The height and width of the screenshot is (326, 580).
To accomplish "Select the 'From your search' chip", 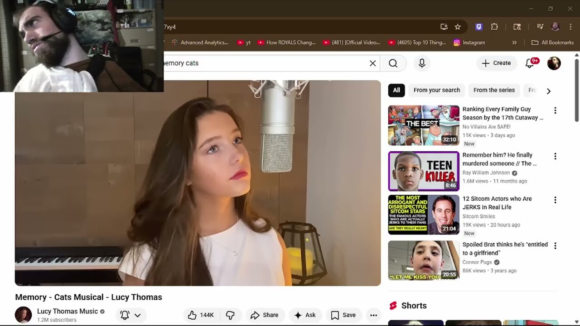I will click(437, 90).
